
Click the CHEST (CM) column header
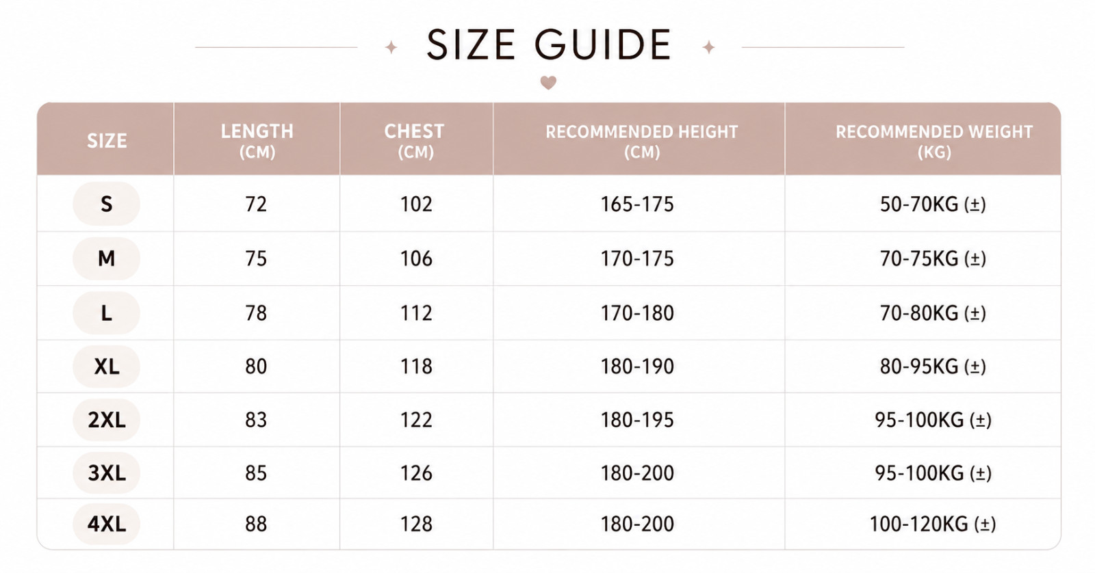[416, 139]
